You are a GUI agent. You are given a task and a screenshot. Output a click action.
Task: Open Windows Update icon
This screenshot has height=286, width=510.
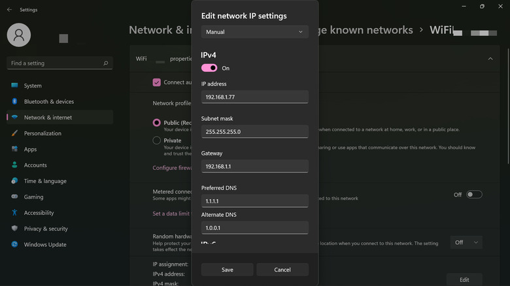point(14,245)
